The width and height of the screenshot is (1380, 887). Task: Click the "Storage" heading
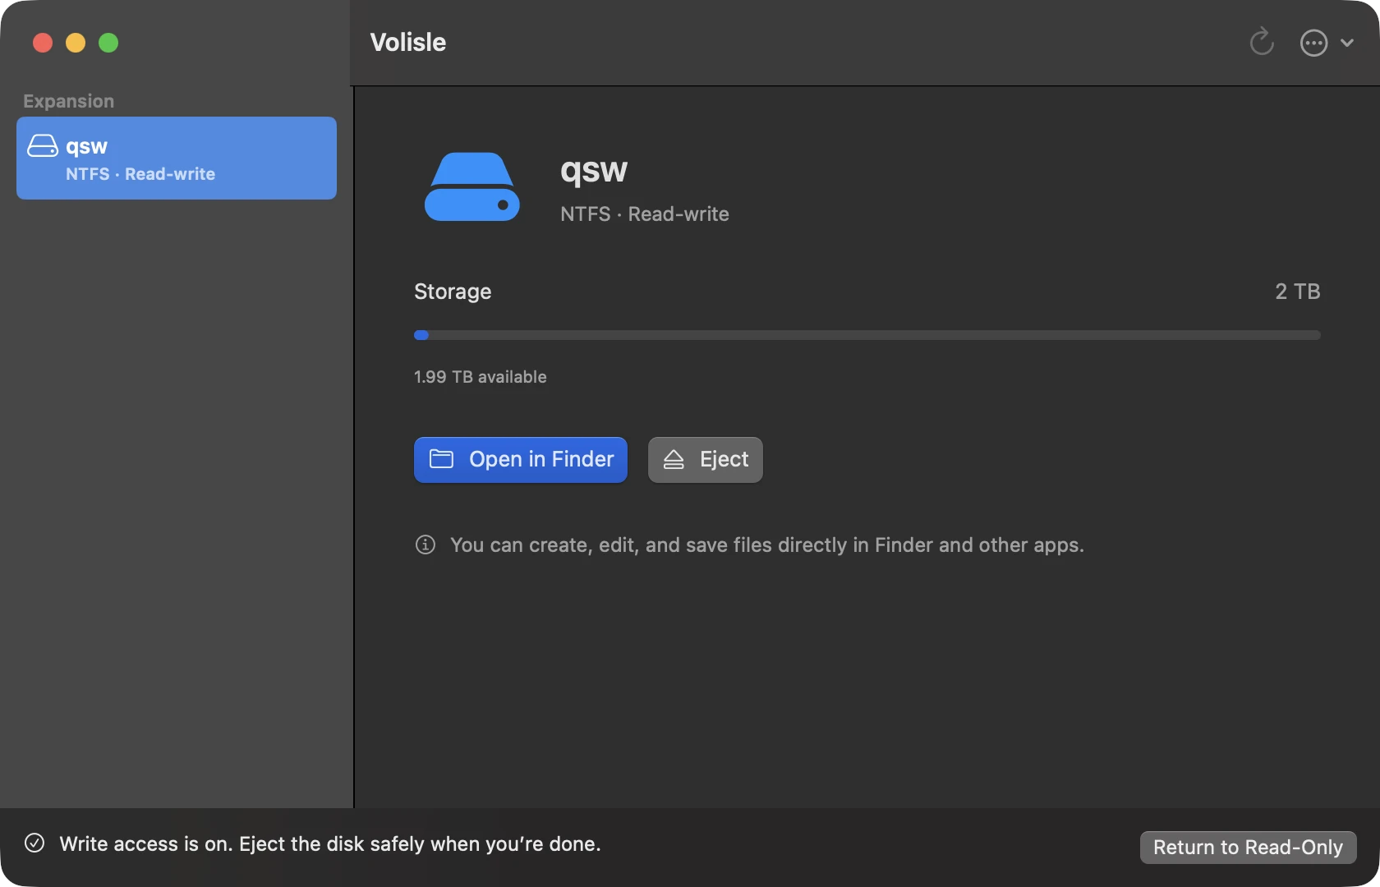point(453,292)
